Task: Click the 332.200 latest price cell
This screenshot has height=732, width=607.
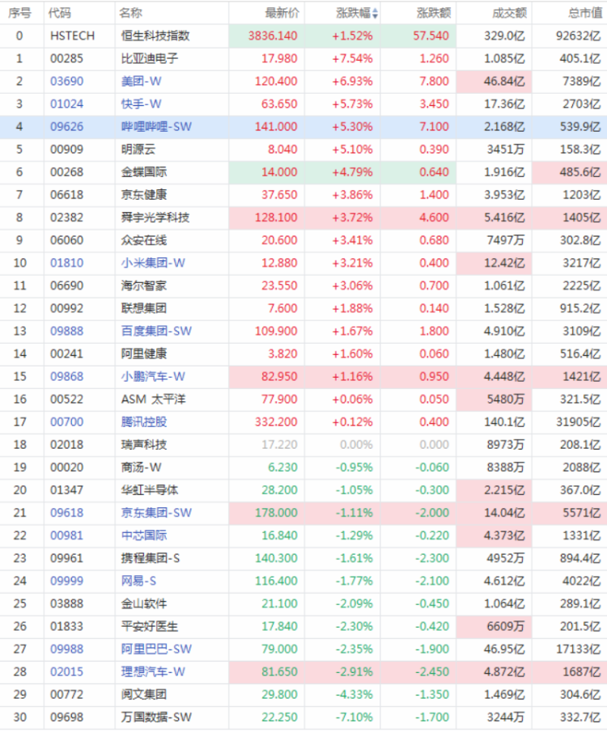Action: 276,422
